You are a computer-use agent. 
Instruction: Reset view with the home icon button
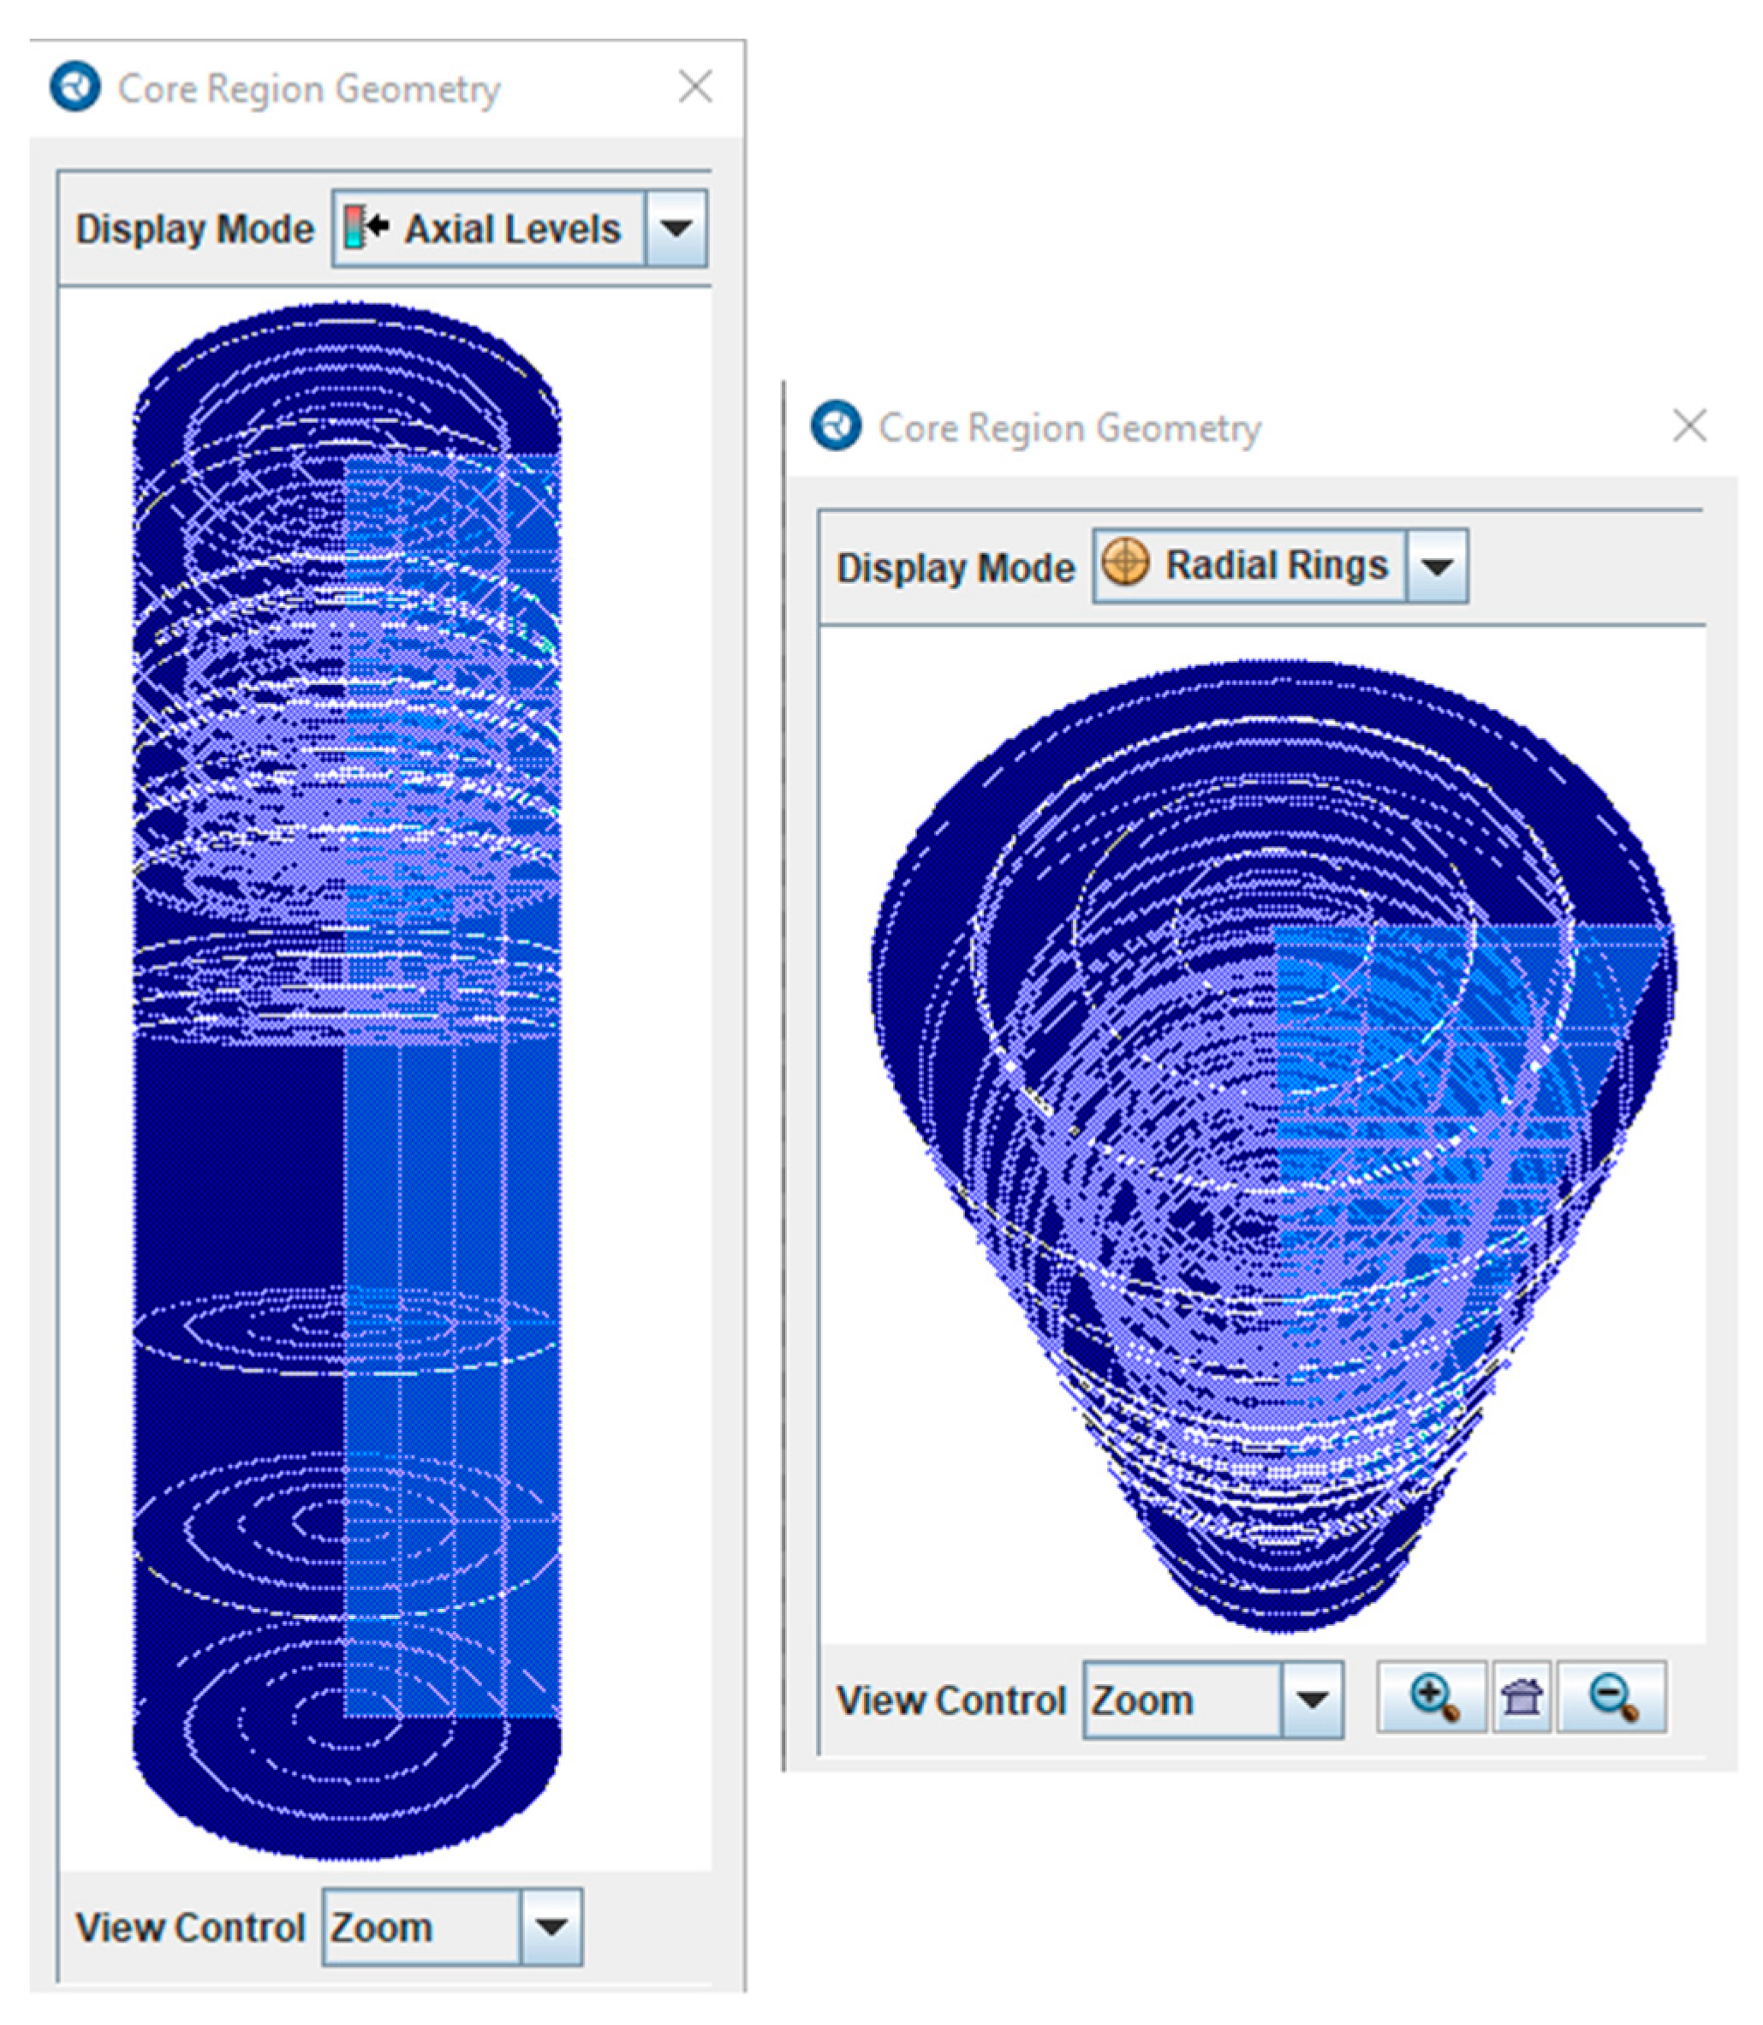1522,1696
